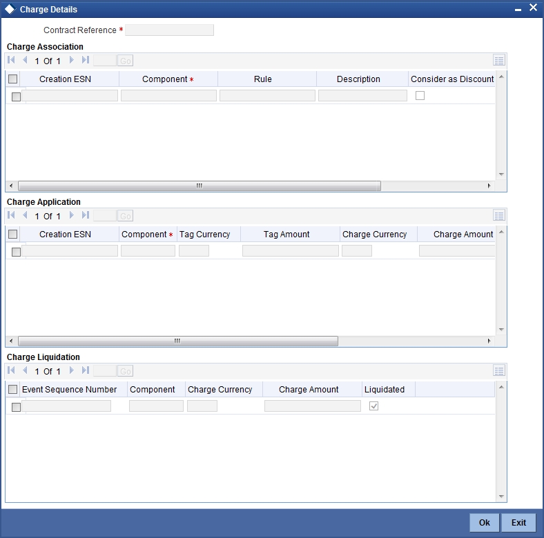
Task: Select the first Charge Association row
Action: tap(16, 97)
